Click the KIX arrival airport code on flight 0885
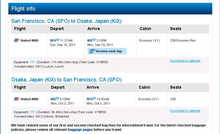This screenshot has height=134, width=220. pos(90,40)
